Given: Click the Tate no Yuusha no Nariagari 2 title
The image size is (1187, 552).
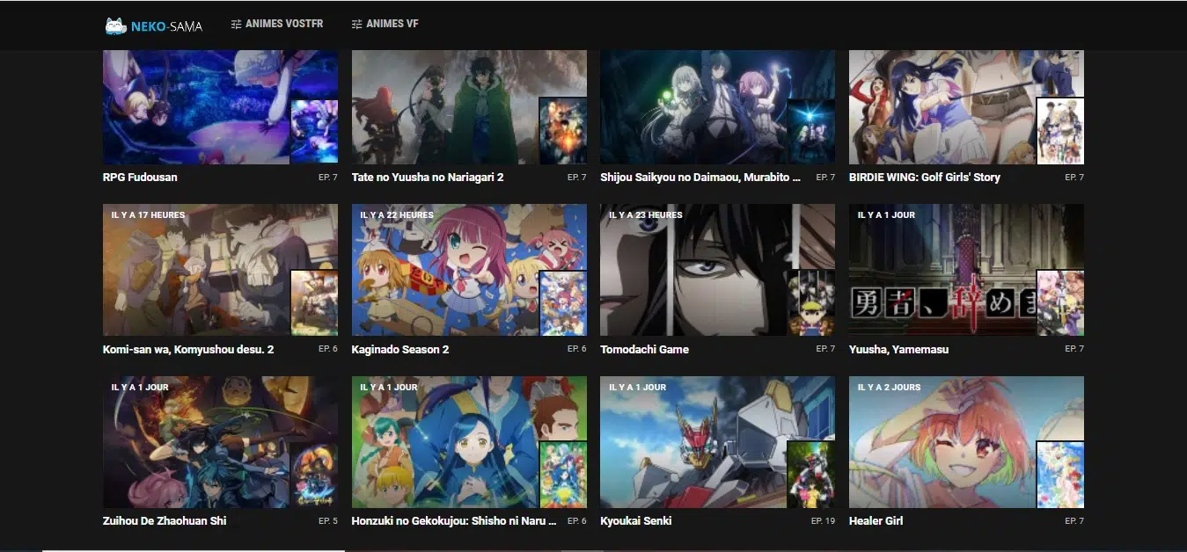Looking at the screenshot, I should pyautogui.click(x=428, y=178).
